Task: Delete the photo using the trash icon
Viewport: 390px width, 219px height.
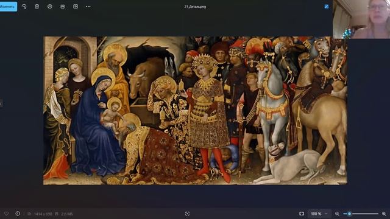Action: [37, 7]
